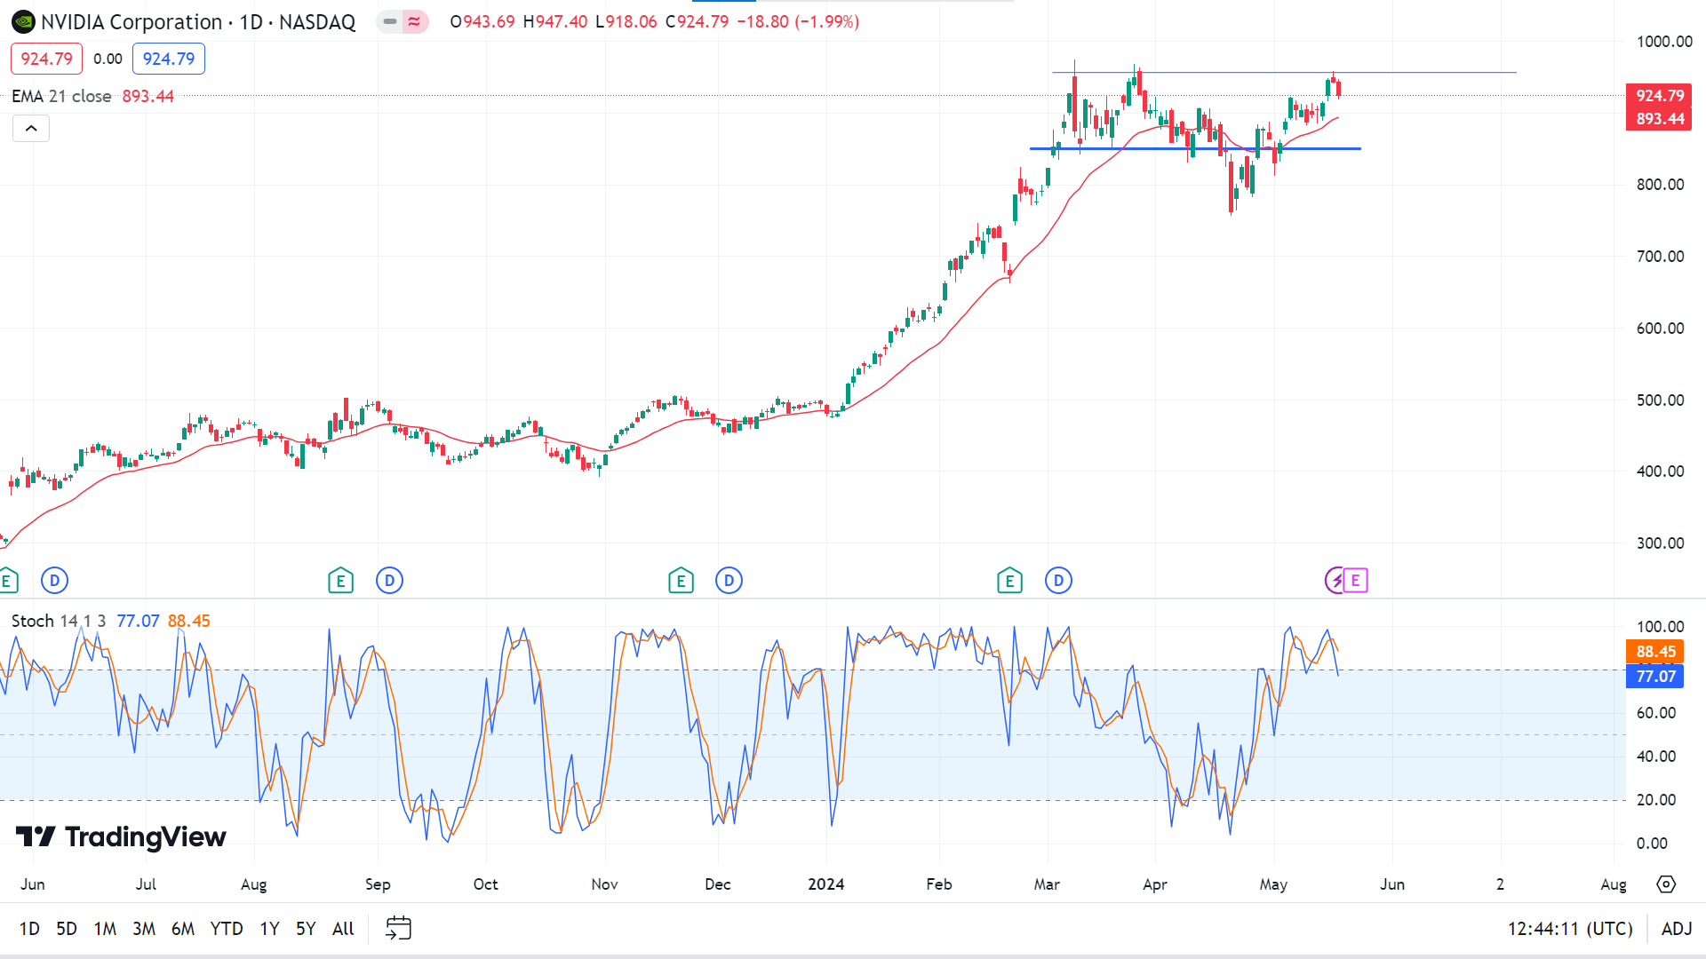Click the Stoch %K value 77.07
1706x959 pixels.
(138, 621)
